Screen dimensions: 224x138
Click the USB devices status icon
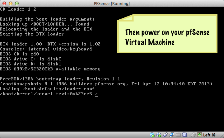click(165, 135)
